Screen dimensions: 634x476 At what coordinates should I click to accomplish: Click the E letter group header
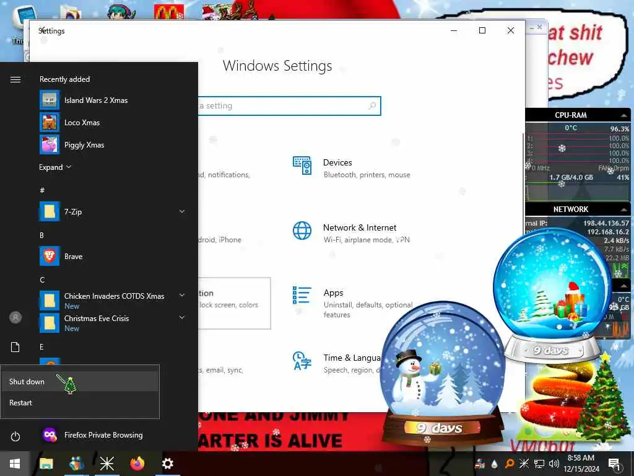click(41, 347)
